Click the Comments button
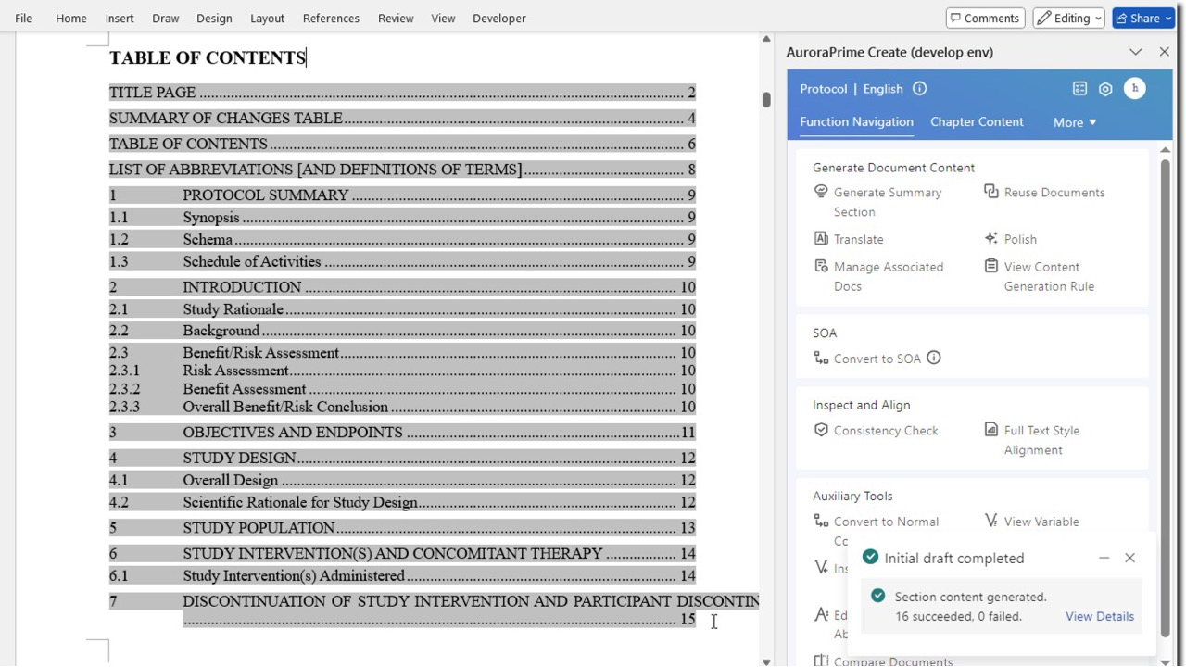The width and height of the screenshot is (1186, 667). [x=982, y=19]
